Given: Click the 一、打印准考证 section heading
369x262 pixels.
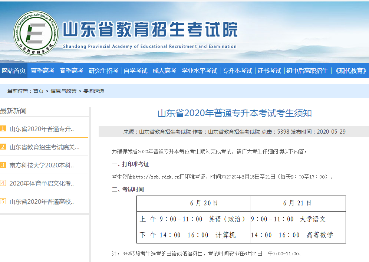Looking at the screenshot, I should pyautogui.click(x=131, y=164).
